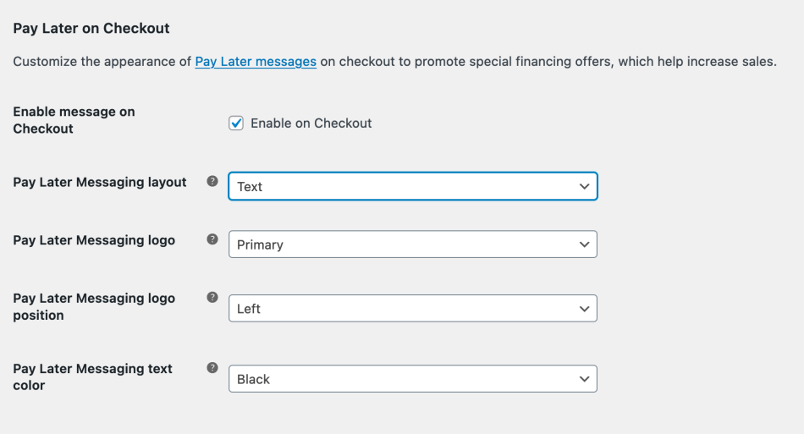Open the Pay Later messages link
Viewport: 804px width, 434px height.
[x=256, y=62]
